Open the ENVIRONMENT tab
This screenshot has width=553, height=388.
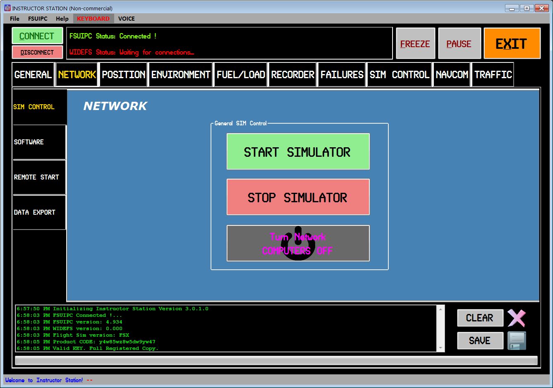pyautogui.click(x=181, y=74)
